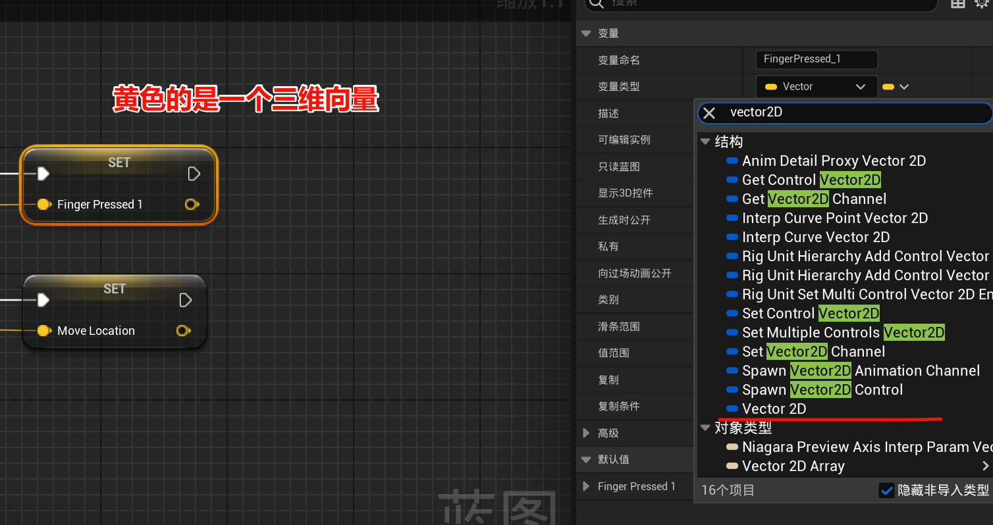Click the exec input pin on Move Location SET node
Screen dimensions: 993x525
[x=43, y=300]
